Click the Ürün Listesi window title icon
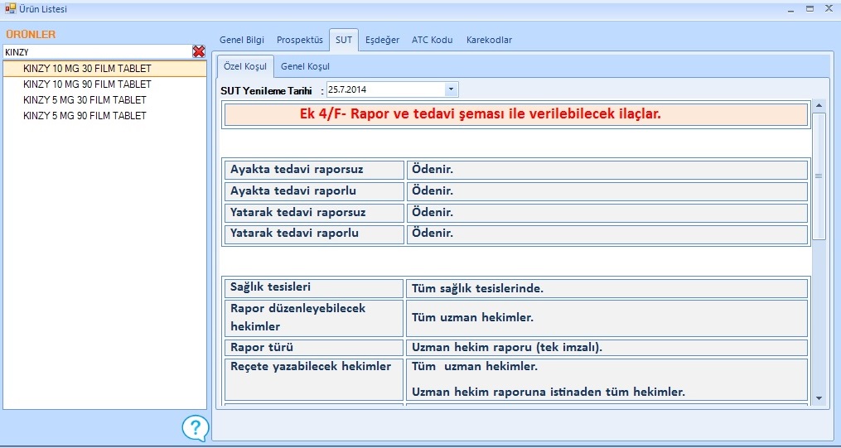The image size is (841, 448). pos(10,9)
